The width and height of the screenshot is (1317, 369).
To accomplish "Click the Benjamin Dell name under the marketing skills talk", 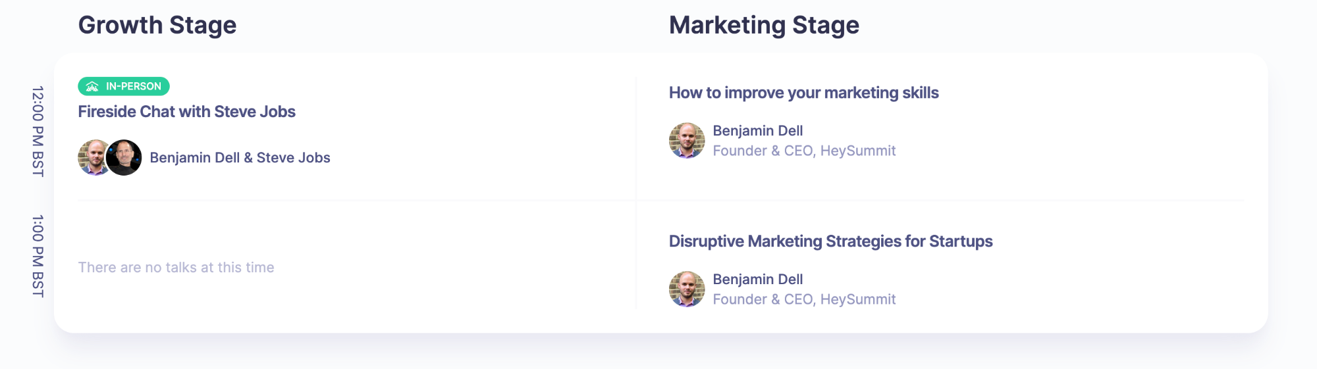I will (757, 131).
